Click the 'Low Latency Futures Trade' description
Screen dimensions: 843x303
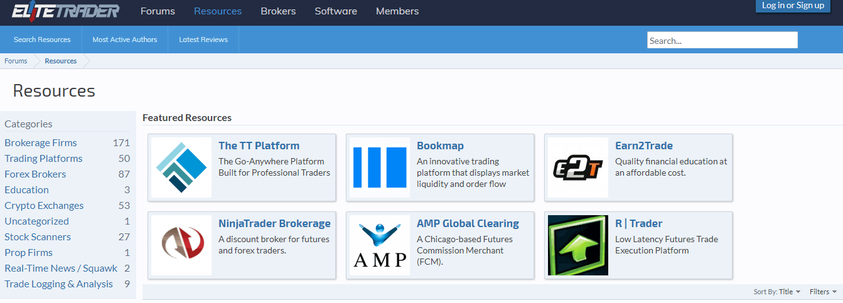(667, 245)
